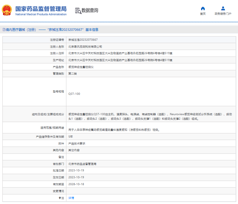Select the 适用范围/预期用途 description text

[114, 130]
